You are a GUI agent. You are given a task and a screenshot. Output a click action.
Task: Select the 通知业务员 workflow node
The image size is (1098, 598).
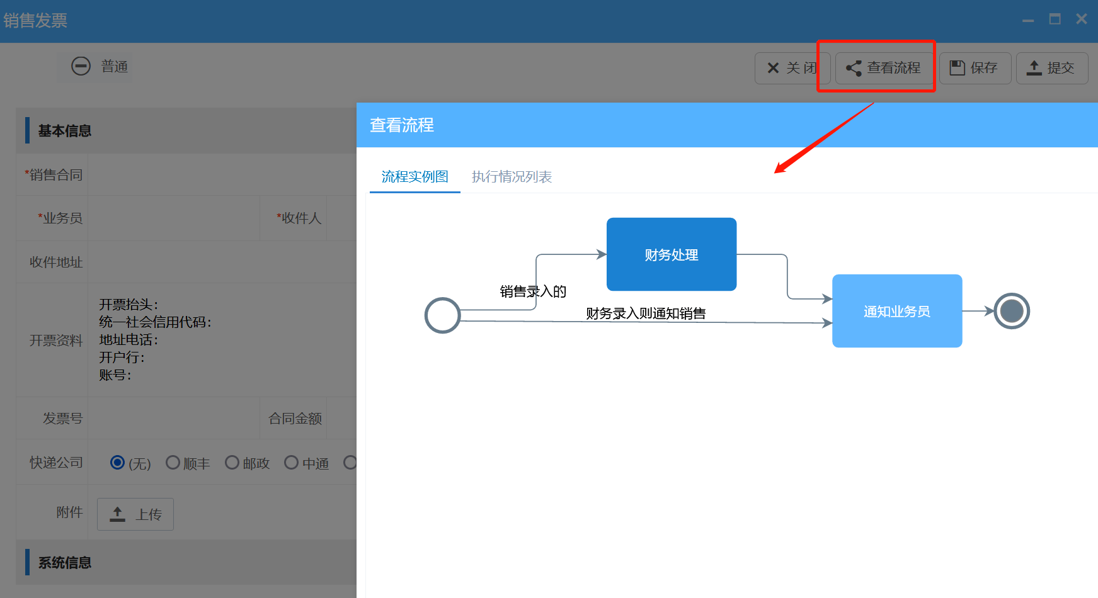pos(896,311)
